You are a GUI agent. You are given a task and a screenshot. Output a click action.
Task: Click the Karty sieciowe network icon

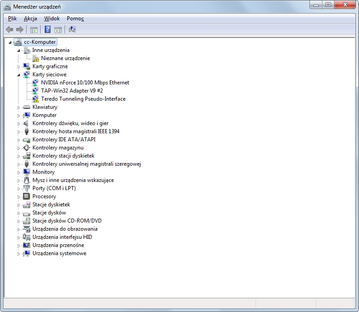(x=27, y=75)
